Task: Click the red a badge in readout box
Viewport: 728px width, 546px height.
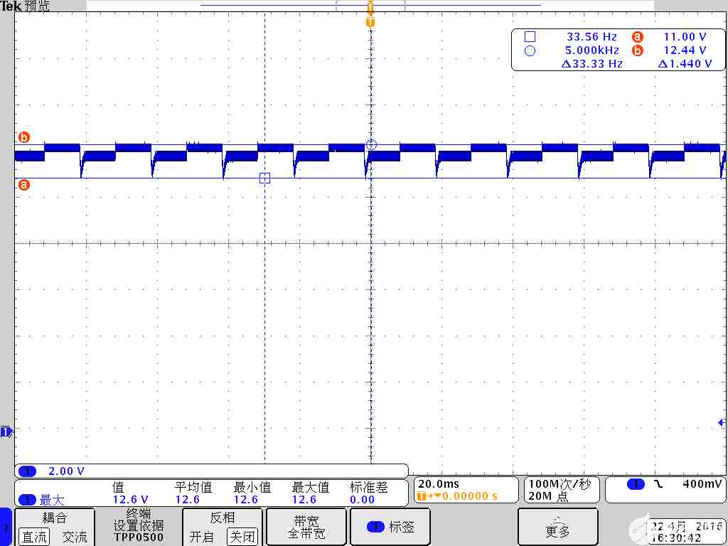Action: 638,37
